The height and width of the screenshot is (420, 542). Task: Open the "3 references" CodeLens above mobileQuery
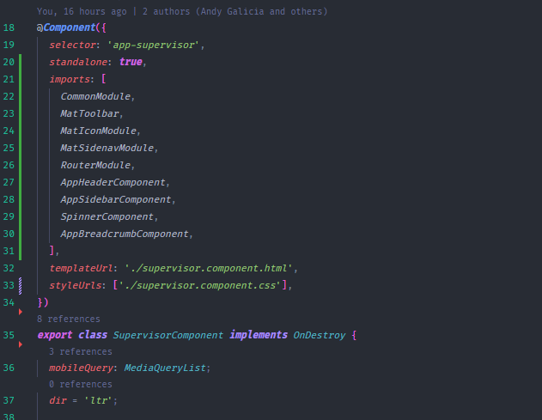coord(80,351)
